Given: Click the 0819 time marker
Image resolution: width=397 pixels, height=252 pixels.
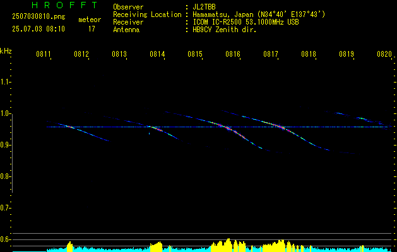Looking at the screenshot, I should (347, 54).
